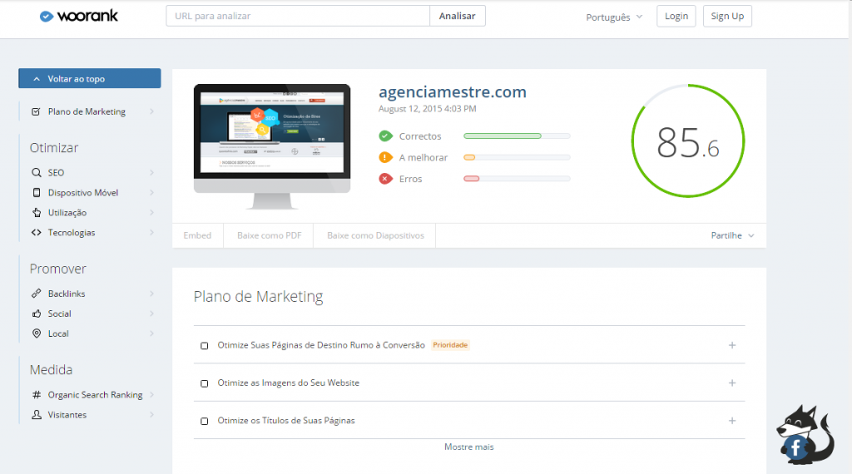Check the Otimize Suas Páginas de Destino checkbox
The height and width of the screenshot is (474, 852).
[x=205, y=345]
